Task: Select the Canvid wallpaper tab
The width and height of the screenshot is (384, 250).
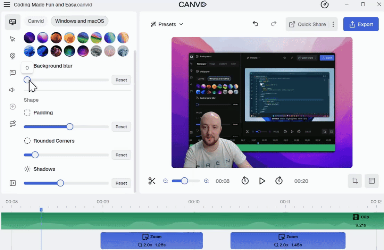Action: pos(36,21)
